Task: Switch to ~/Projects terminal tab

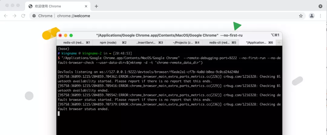Action: click(184, 42)
